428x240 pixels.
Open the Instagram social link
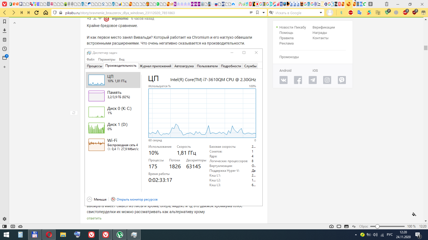[x=327, y=80]
